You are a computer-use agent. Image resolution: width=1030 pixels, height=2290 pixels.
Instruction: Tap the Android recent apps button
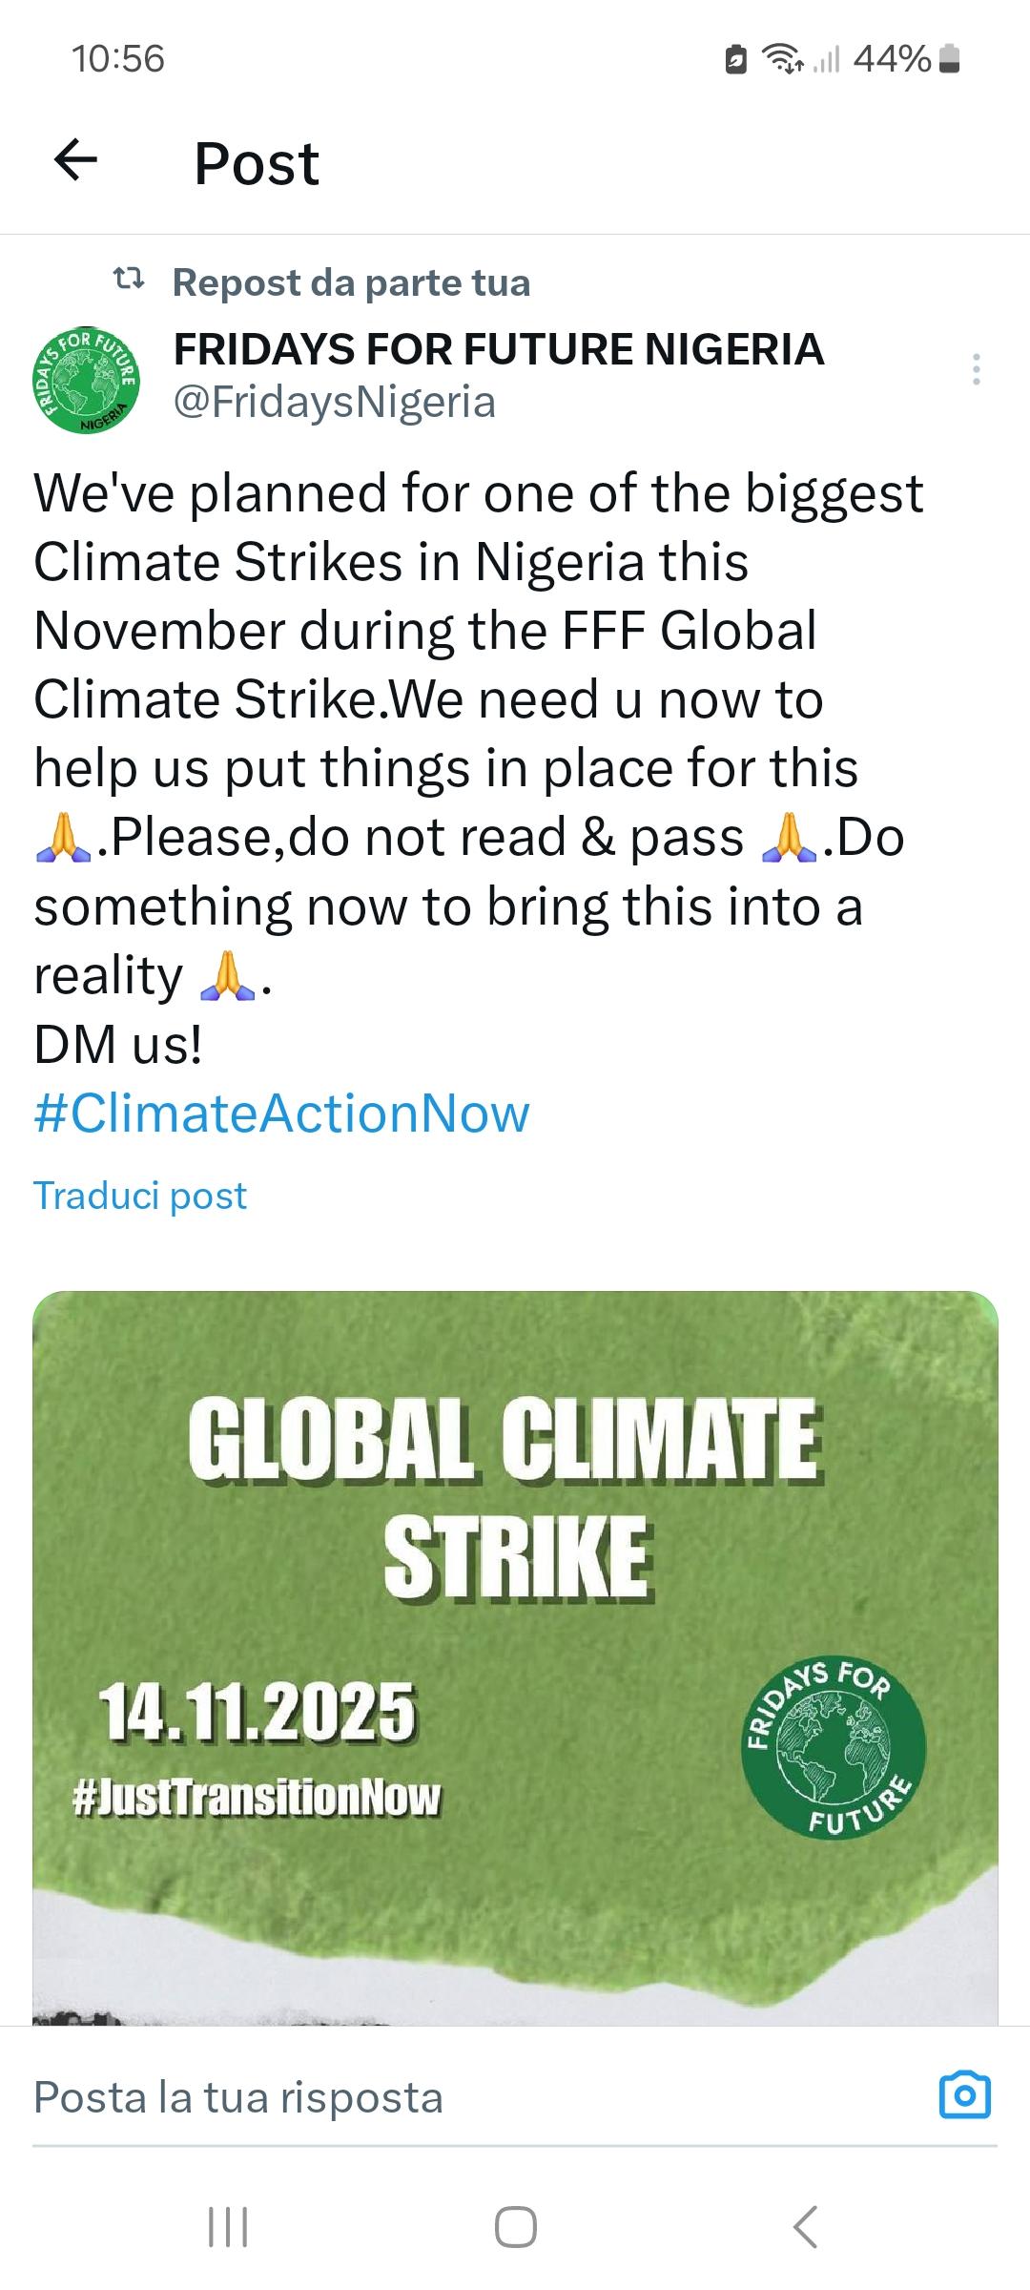(228, 2228)
